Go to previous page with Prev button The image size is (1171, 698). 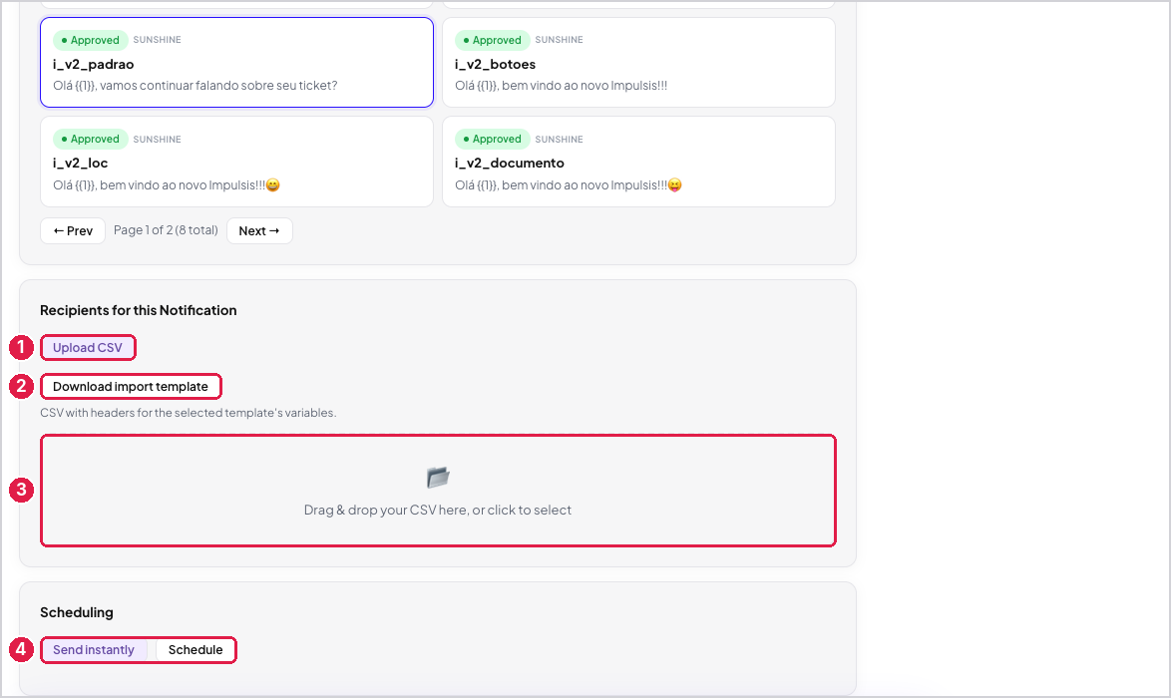(73, 230)
